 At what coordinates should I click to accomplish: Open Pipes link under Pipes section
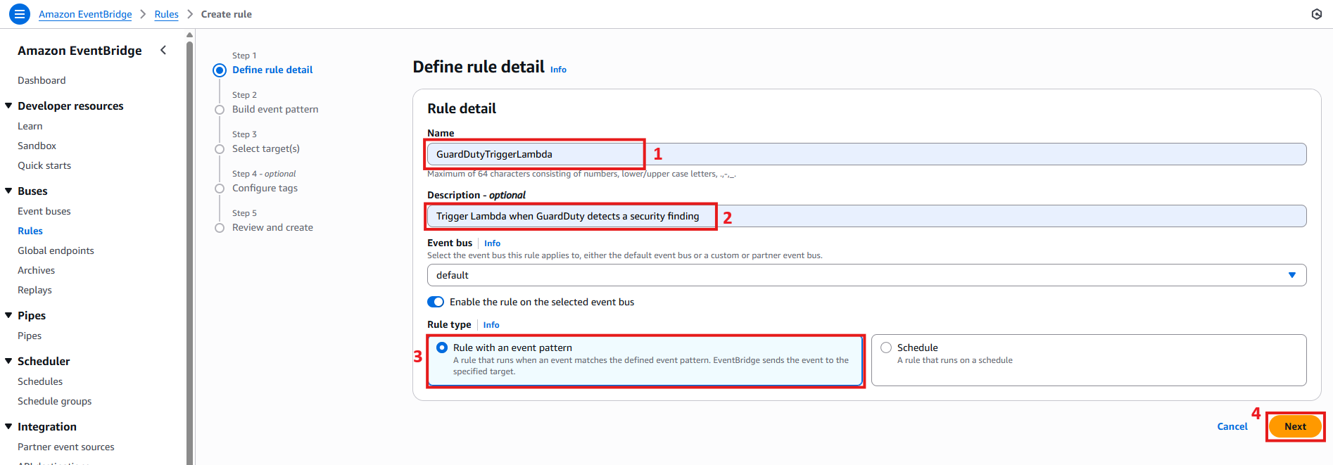[30, 336]
